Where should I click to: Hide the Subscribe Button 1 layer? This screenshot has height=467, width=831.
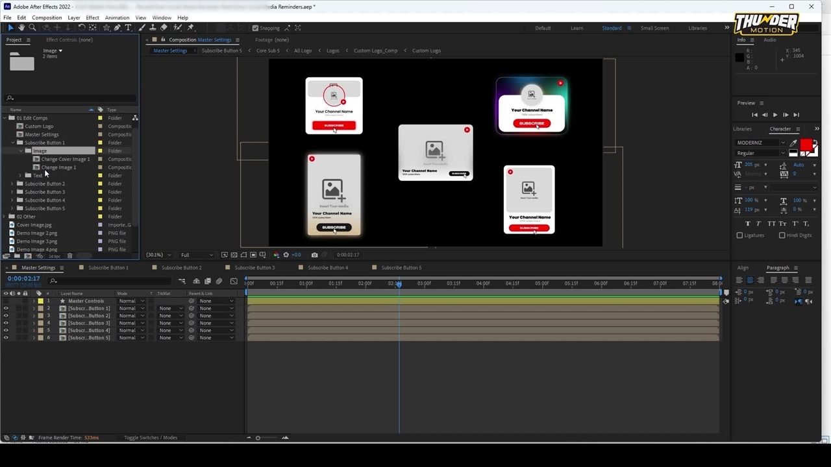(6, 308)
